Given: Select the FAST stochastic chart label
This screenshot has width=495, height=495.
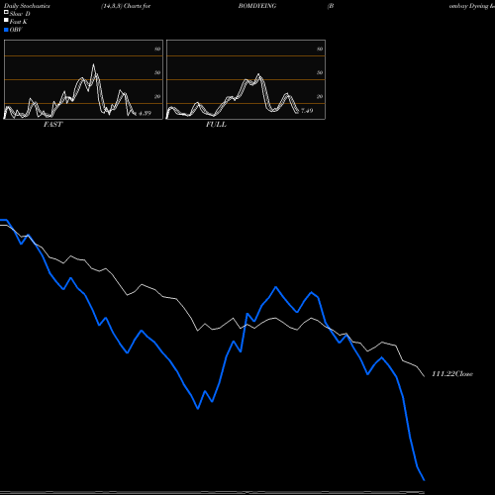Looking at the screenshot, I should coord(52,125).
